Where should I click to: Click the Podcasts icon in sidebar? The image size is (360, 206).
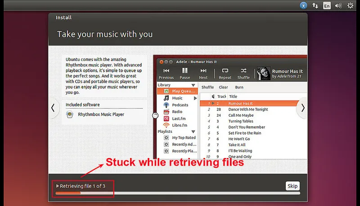(x=166, y=105)
